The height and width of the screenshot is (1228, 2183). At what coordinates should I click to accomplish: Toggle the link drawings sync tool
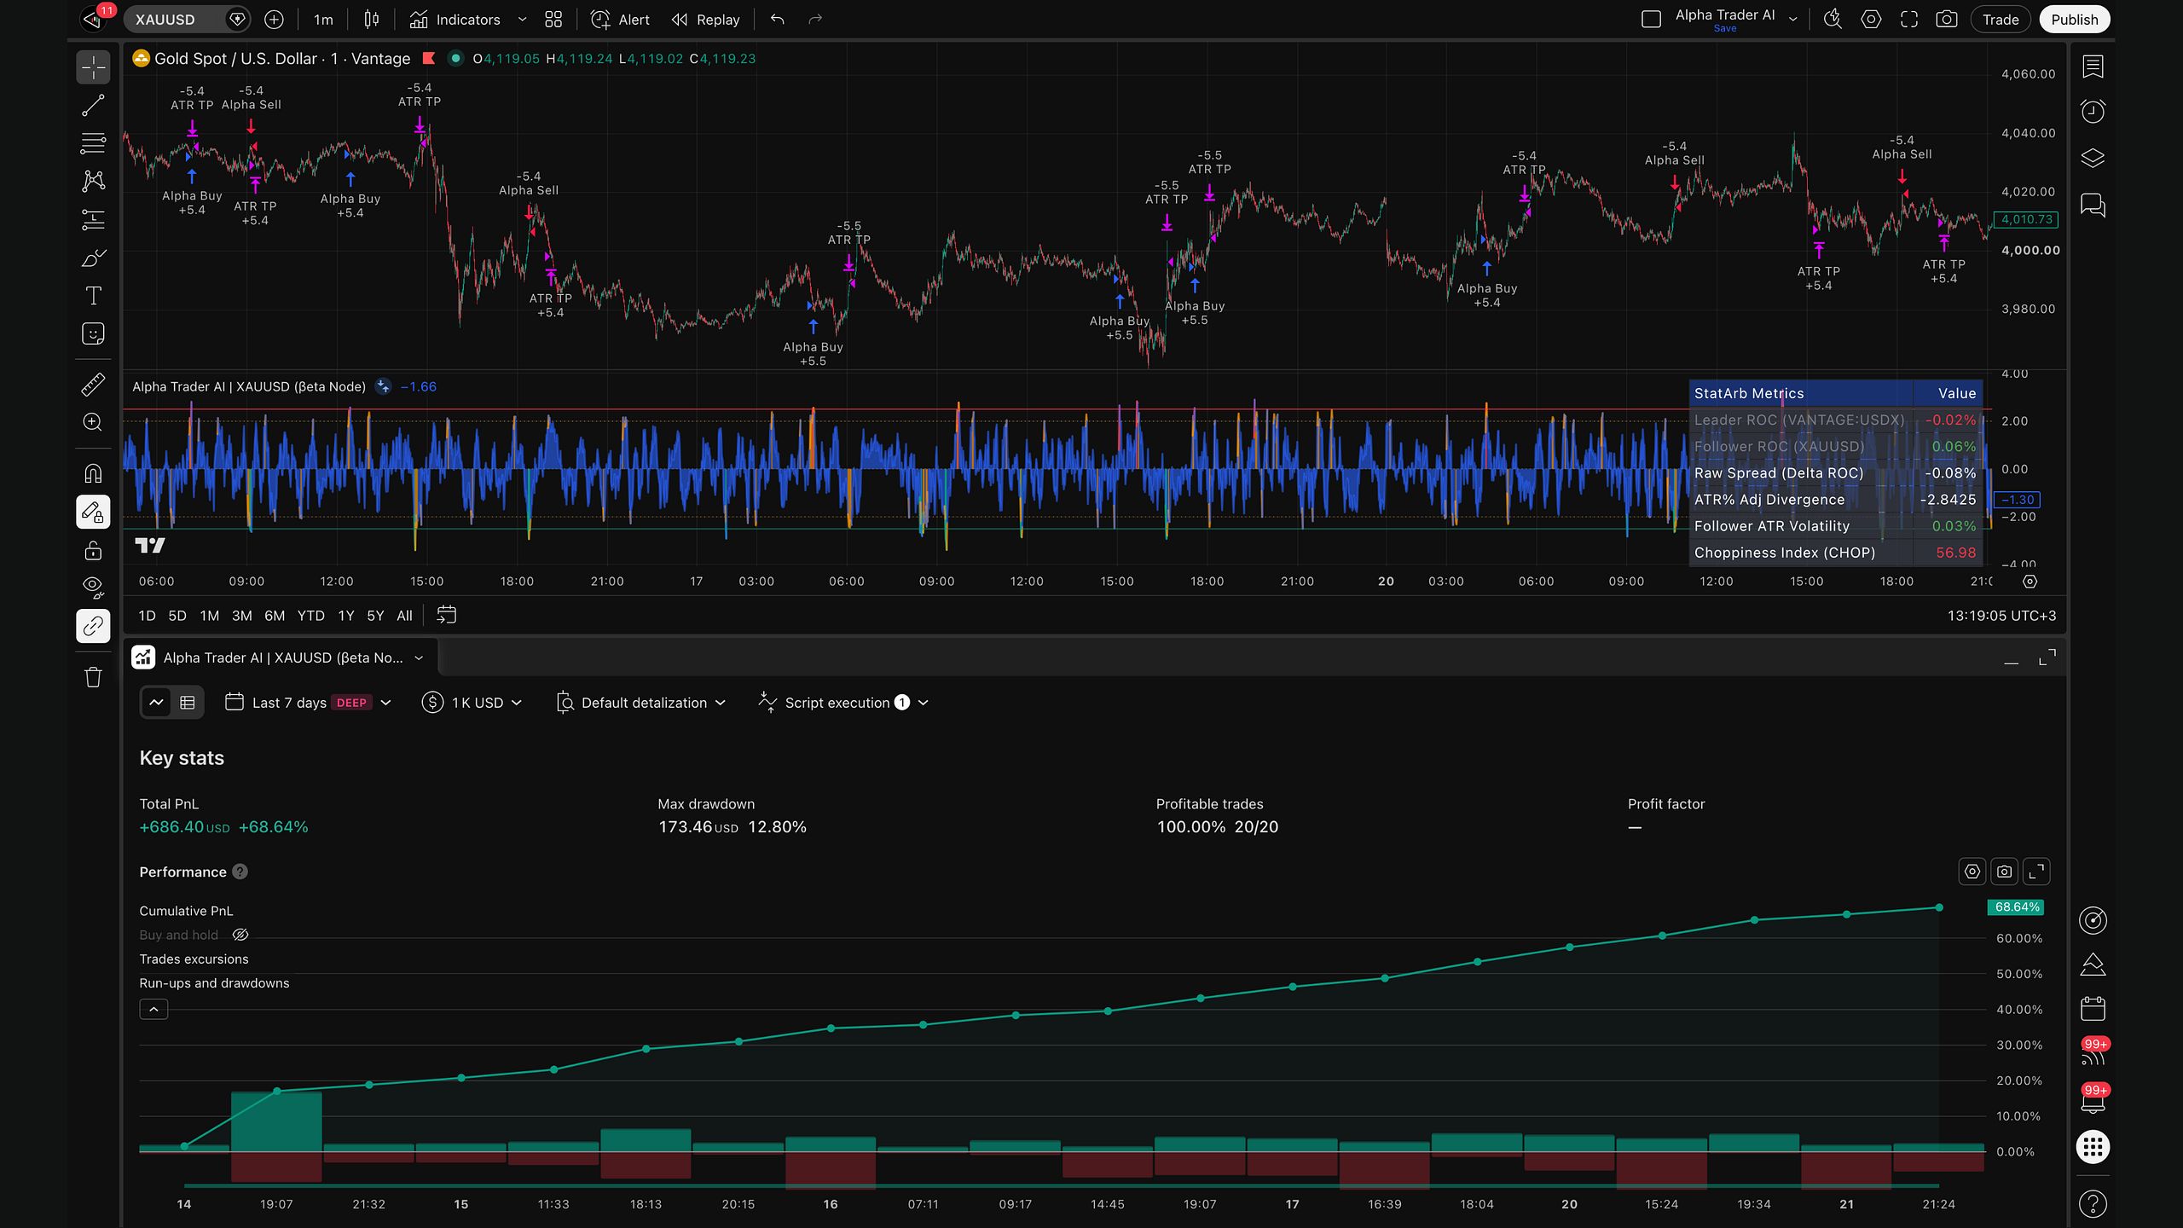93,626
